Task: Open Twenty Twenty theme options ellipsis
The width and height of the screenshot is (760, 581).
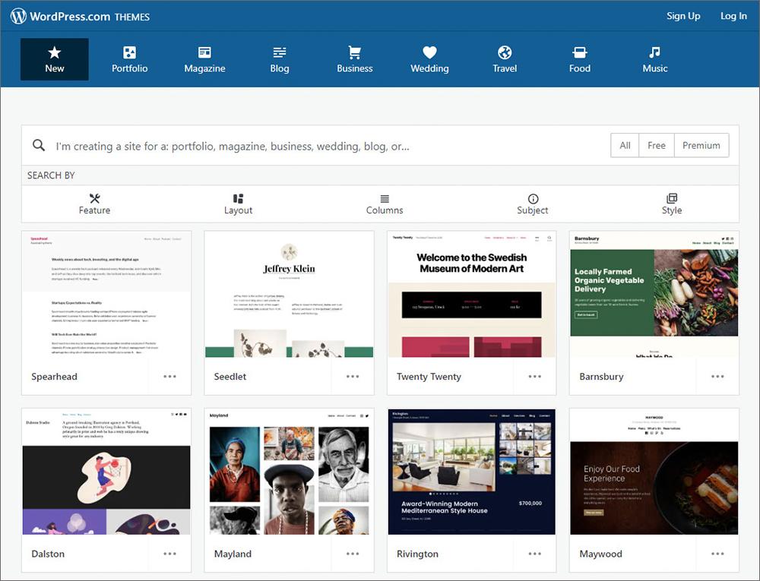Action: click(534, 376)
